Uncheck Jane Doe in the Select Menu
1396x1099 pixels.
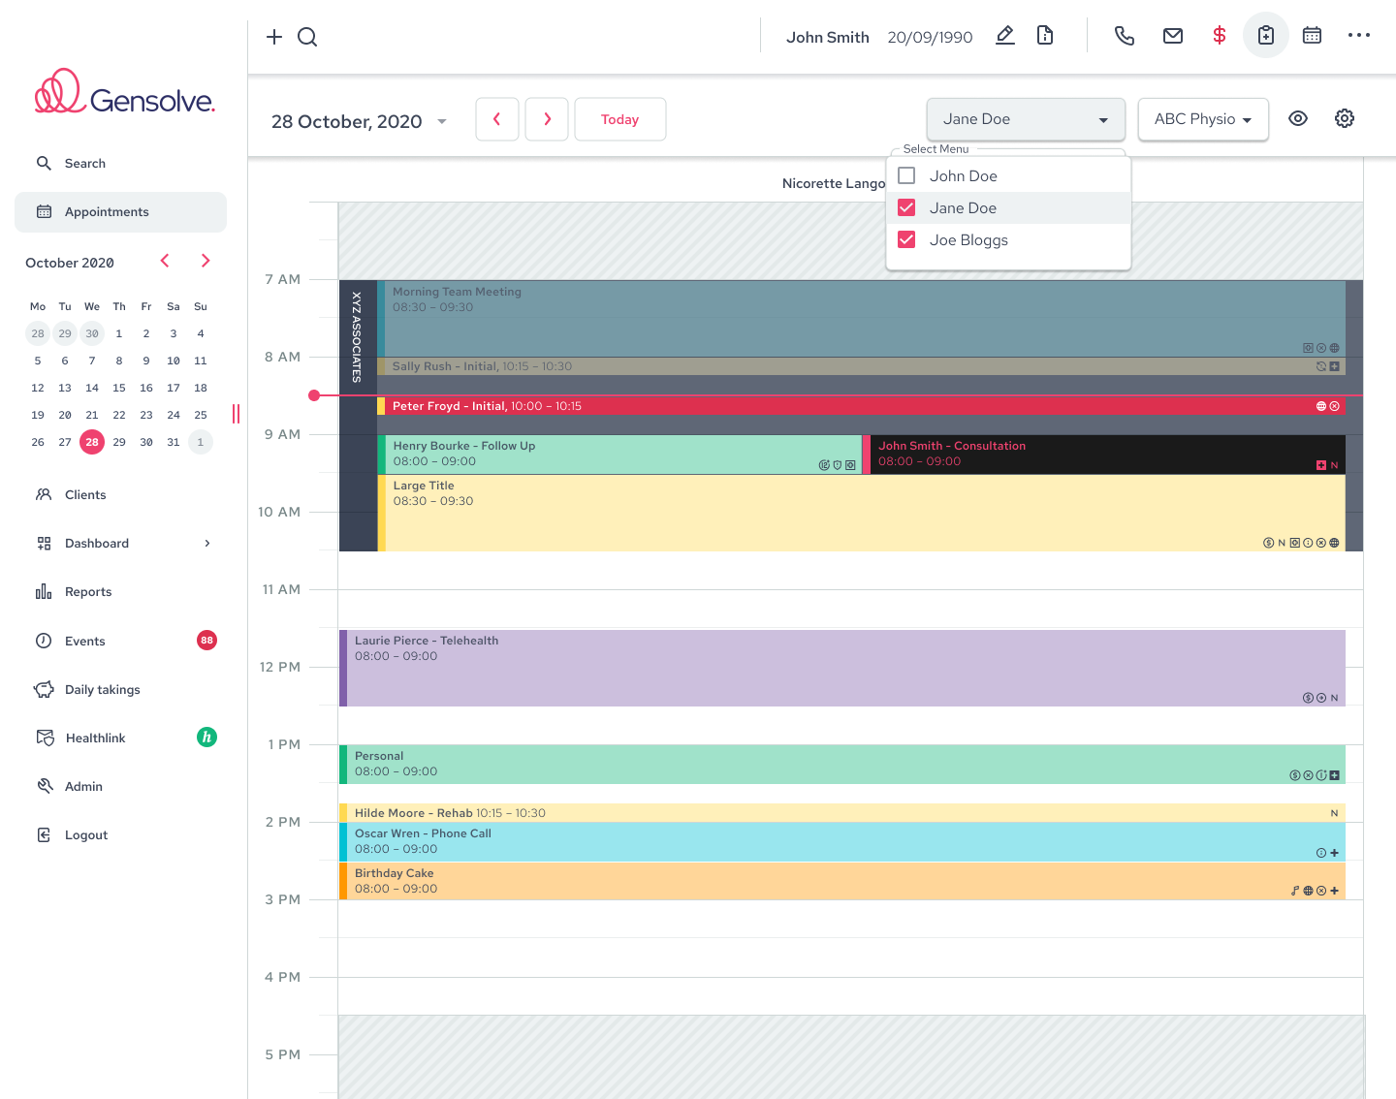click(905, 207)
